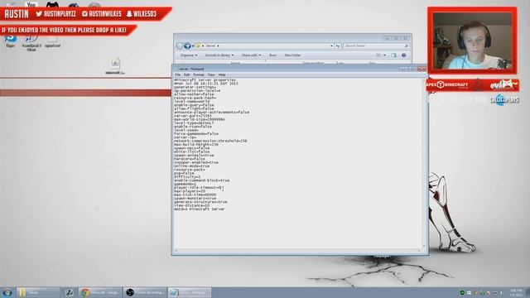Screen dimensions: 530x298
Task: Click the change view icon in Explorer
Action: click(378, 55)
